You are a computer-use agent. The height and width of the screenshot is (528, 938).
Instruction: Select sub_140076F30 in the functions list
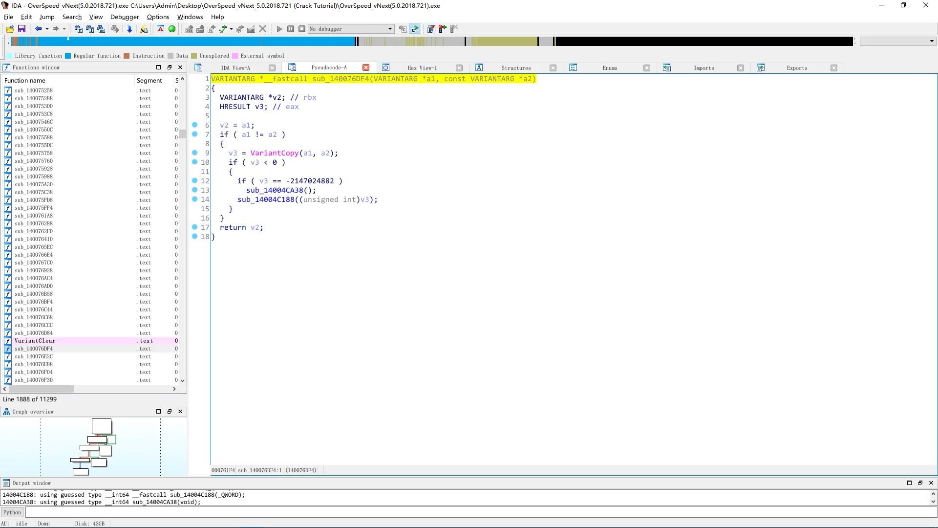point(91,380)
